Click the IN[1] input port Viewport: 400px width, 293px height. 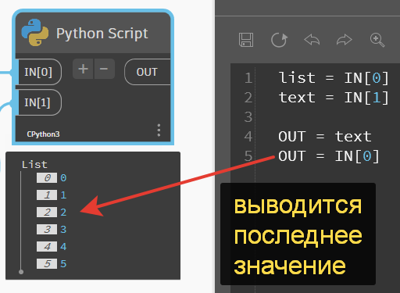point(38,102)
